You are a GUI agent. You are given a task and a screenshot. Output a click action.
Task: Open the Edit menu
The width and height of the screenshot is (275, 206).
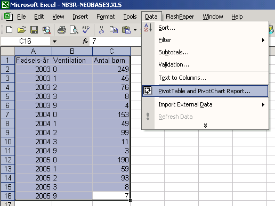tap(39, 17)
